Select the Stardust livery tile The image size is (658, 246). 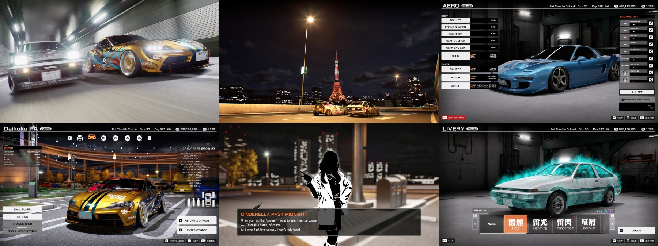coord(588,224)
